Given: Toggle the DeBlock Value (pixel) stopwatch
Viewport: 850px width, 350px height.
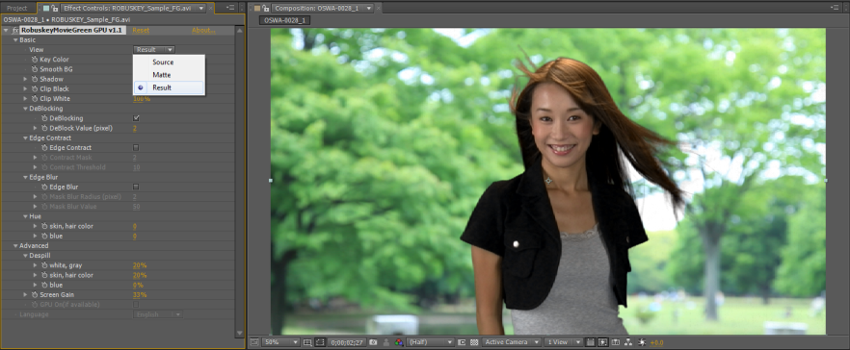Looking at the screenshot, I should pyautogui.click(x=44, y=128).
